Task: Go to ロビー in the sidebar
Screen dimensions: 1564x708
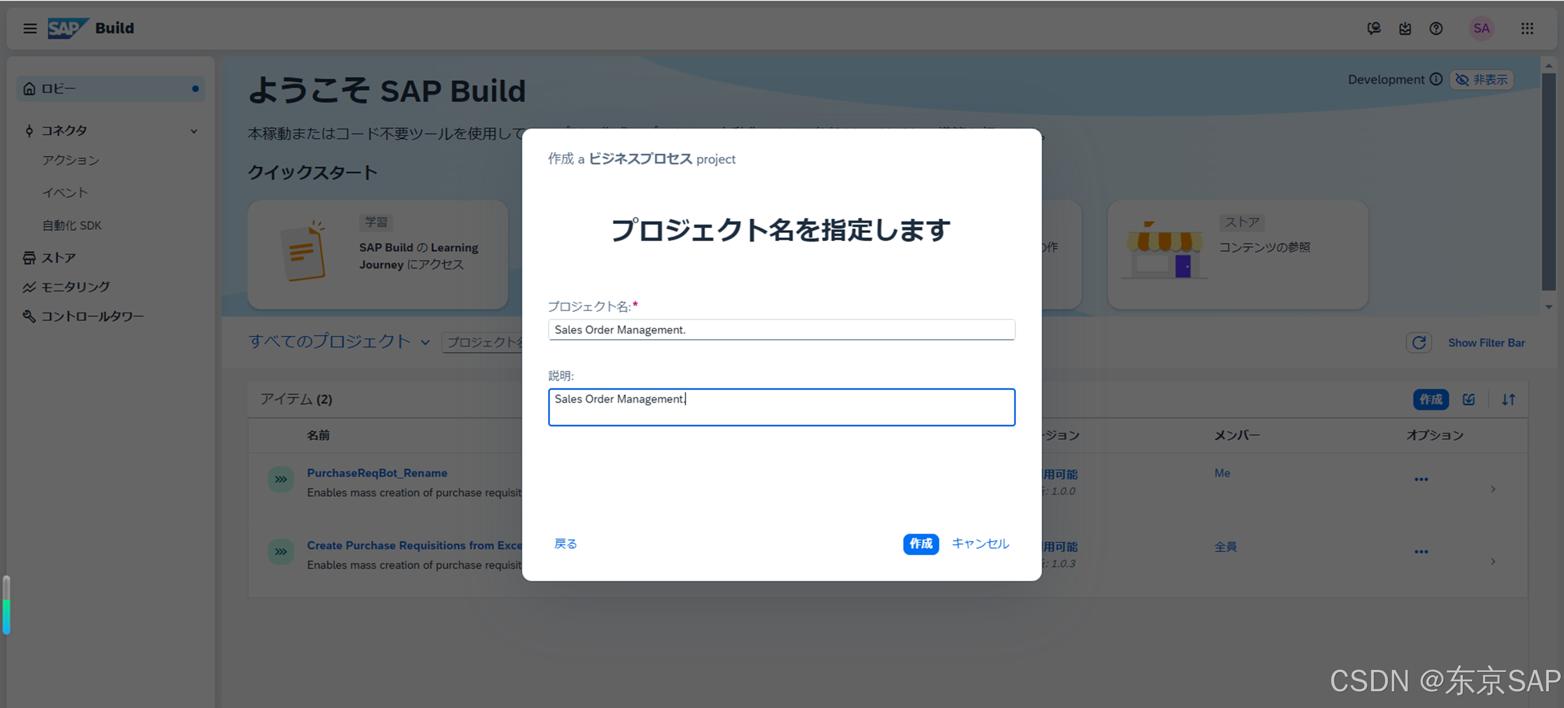Action: (x=111, y=89)
